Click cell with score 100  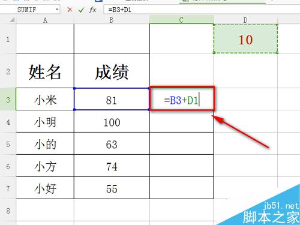point(112,121)
